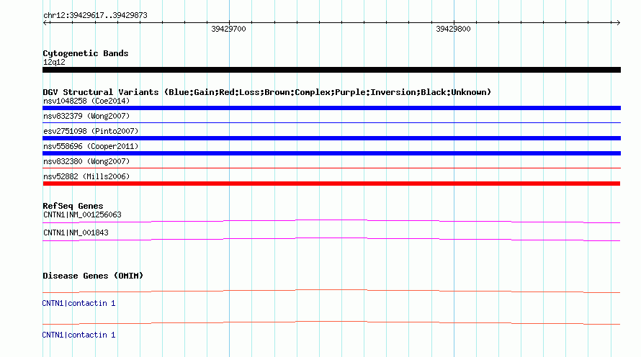Select the Cytogenetic Bands track title
The image size is (641, 357).
click(x=86, y=53)
